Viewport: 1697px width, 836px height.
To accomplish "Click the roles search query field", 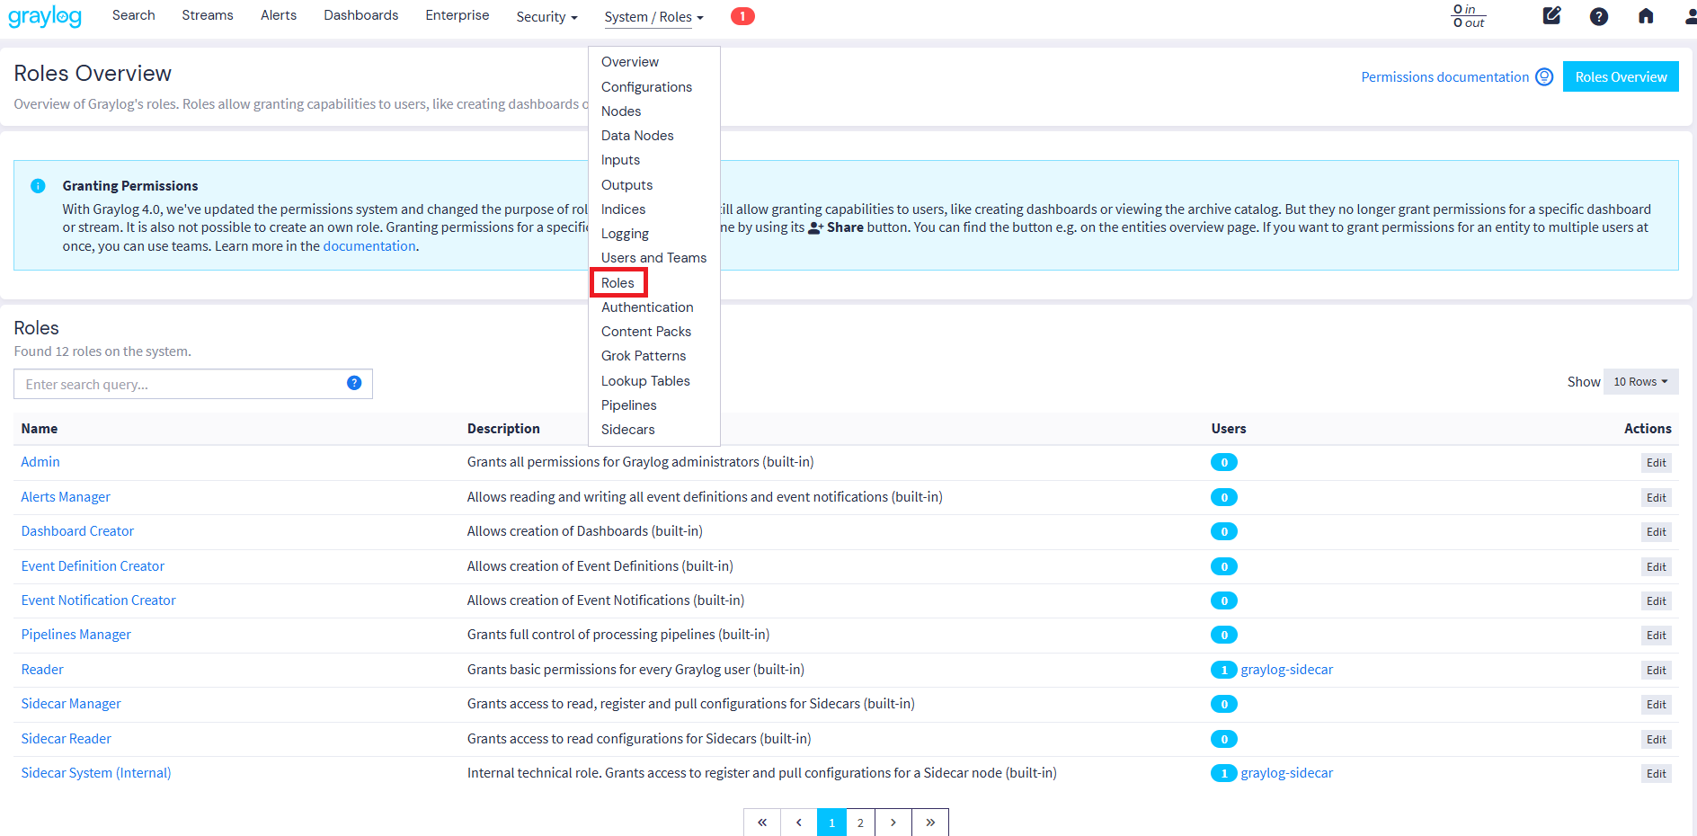I will coord(180,385).
